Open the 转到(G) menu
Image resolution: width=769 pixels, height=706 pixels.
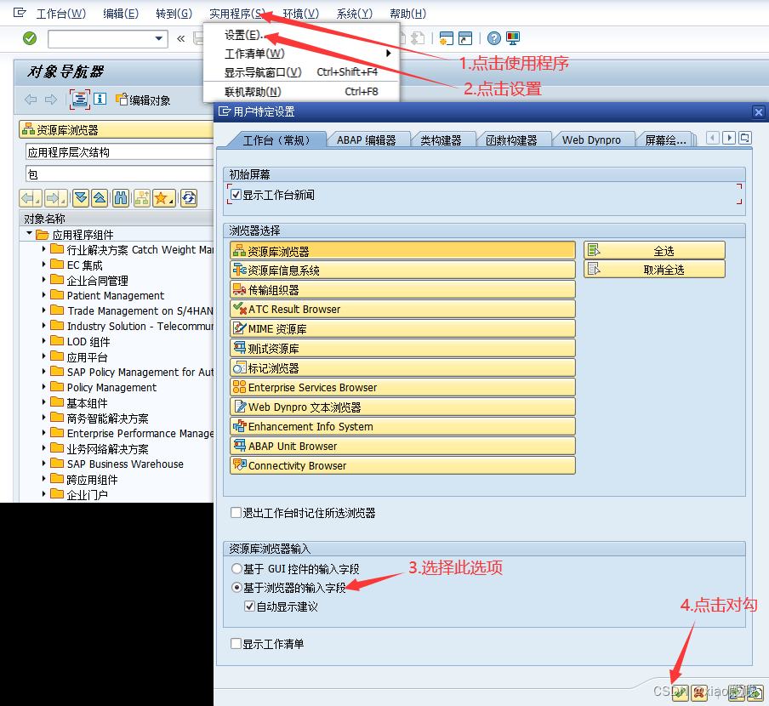click(174, 14)
